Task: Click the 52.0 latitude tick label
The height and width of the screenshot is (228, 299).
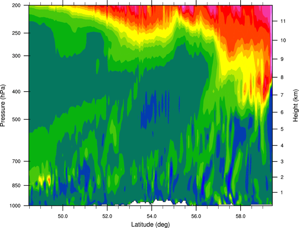Action: pos(107,216)
